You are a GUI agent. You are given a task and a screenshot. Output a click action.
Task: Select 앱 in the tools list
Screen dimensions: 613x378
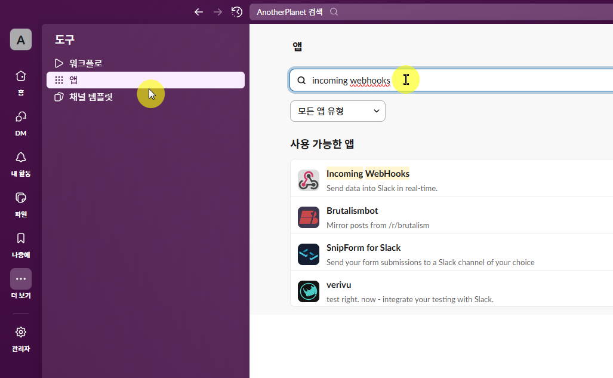tap(146, 80)
